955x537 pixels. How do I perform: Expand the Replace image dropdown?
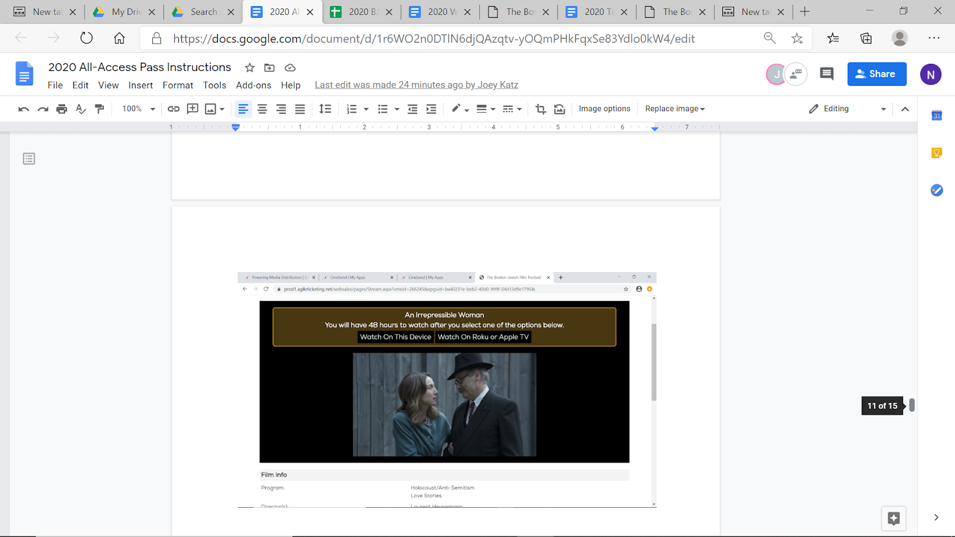click(x=674, y=109)
